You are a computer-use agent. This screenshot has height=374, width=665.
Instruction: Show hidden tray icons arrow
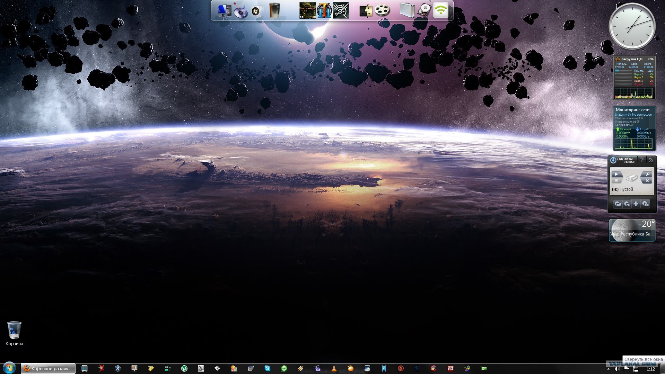[x=608, y=369]
